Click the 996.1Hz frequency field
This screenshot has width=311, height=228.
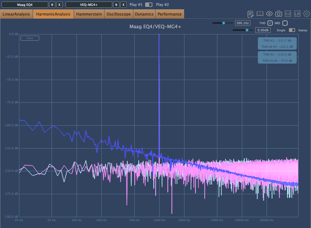point(243,23)
